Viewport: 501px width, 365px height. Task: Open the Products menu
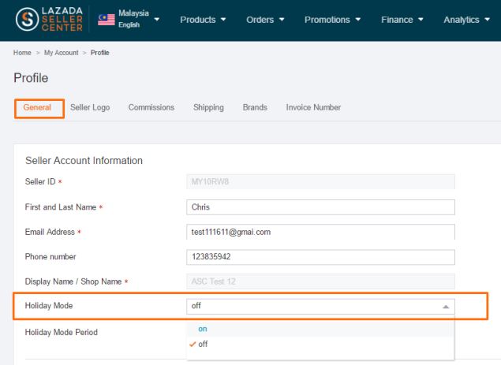pyautogui.click(x=203, y=20)
